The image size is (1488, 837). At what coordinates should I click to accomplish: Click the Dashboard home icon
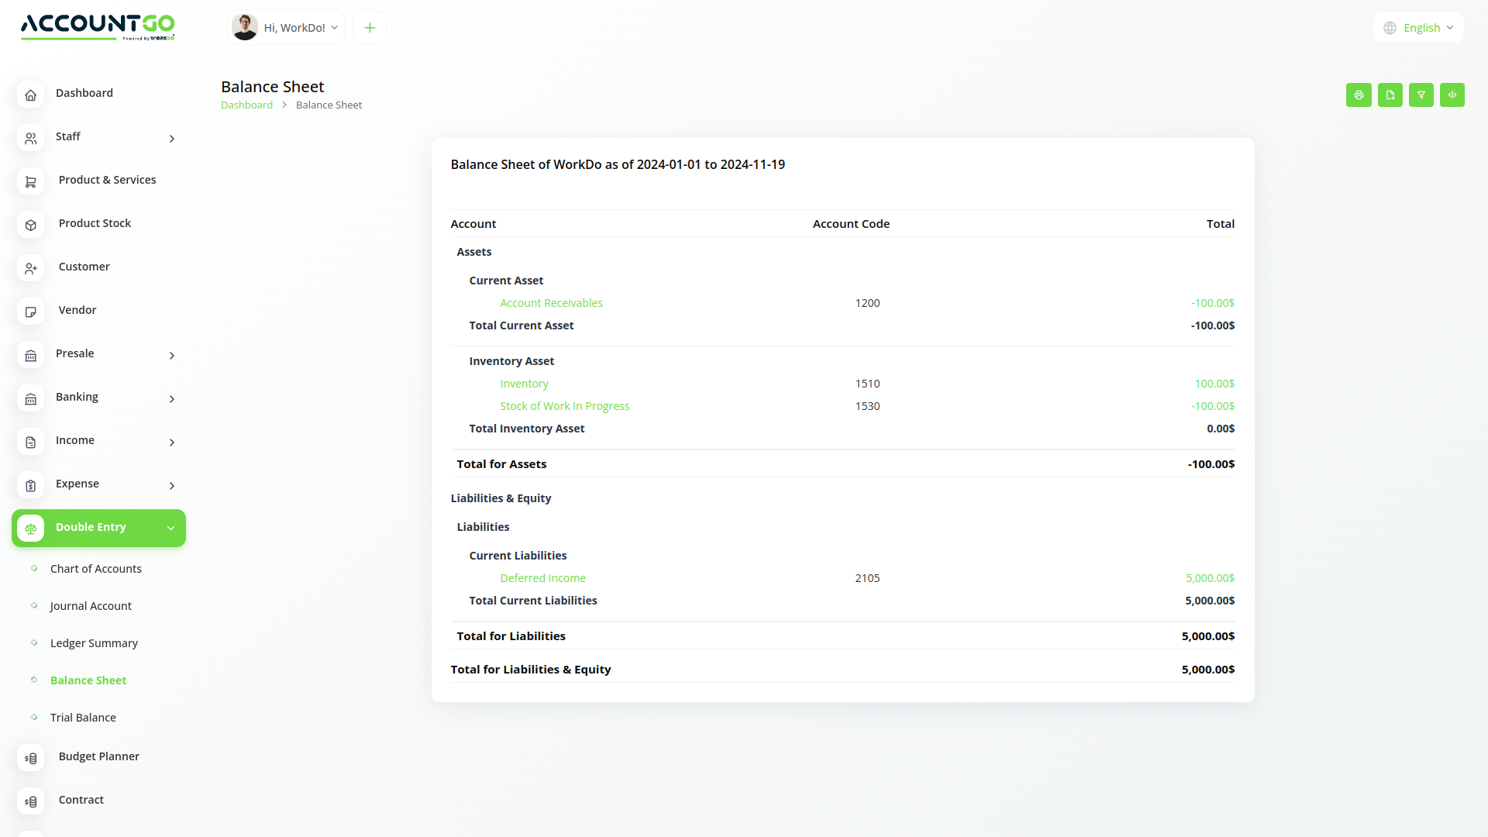(30, 95)
